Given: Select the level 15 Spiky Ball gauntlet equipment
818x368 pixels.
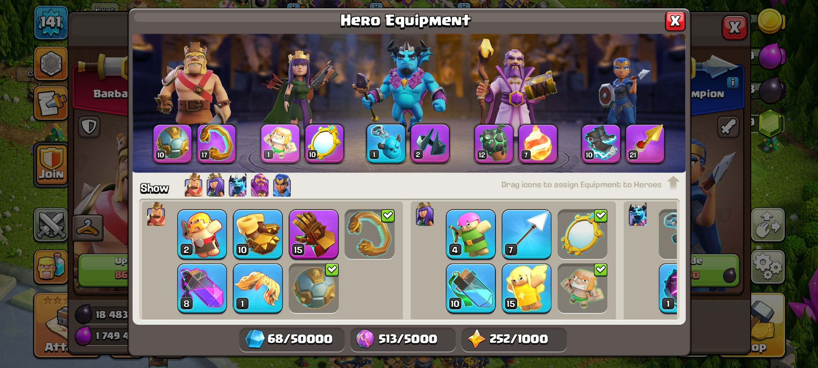Looking at the screenshot, I should (314, 234).
